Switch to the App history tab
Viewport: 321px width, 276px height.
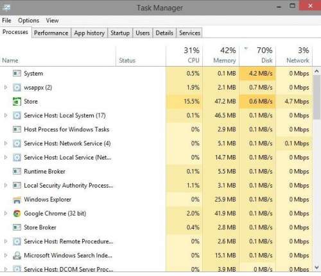pos(89,33)
